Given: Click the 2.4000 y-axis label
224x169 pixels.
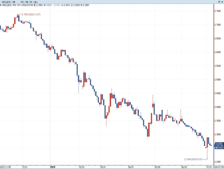Looking at the screenshot, I should (218, 107).
